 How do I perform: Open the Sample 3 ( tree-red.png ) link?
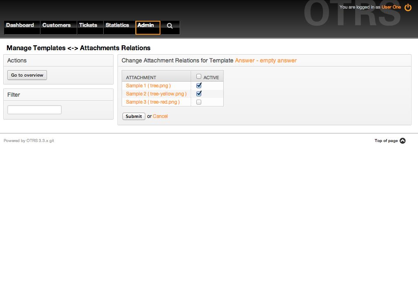point(153,102)
